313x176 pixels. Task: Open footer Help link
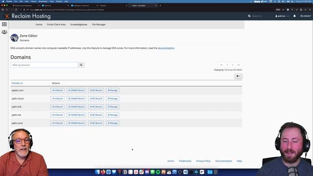239,161
